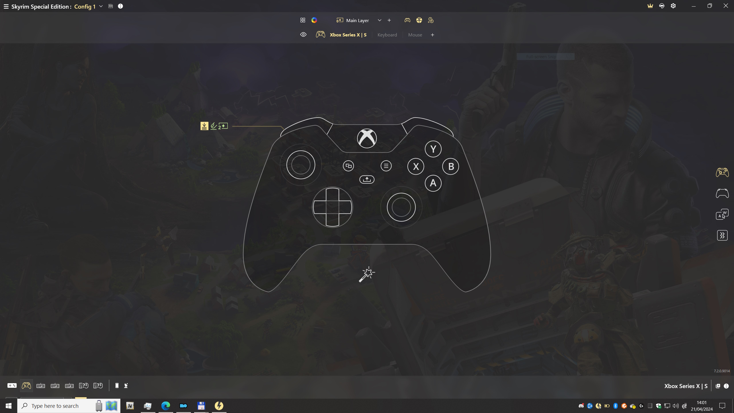
Task: Expand the Config 1 dropdown chevron
Action: tap(101, 6)
